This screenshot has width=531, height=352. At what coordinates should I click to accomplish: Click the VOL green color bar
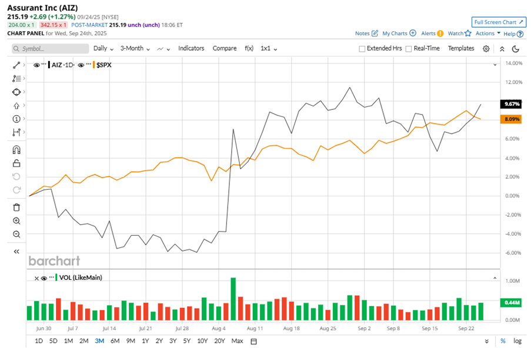click(56, 278)
